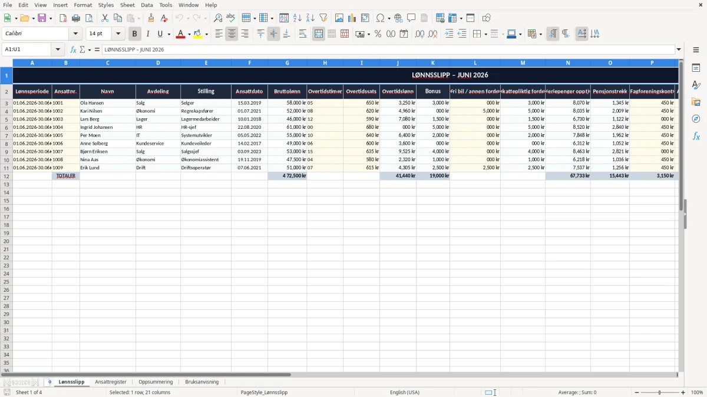Run the spelling check
This screenshot has height=397, width=707.
[x=231, y=18]
